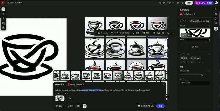Select the arrow selection tool
The image size is (220, 111).
[4, 9]
